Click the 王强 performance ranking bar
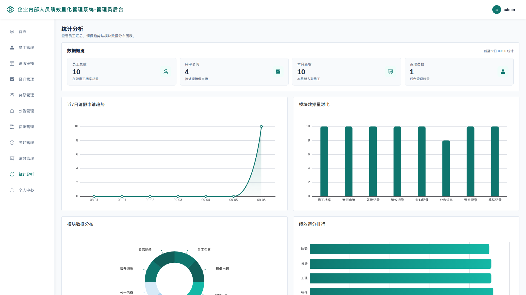The width and height of the screenshot is (526, 295). click(401, 278)
